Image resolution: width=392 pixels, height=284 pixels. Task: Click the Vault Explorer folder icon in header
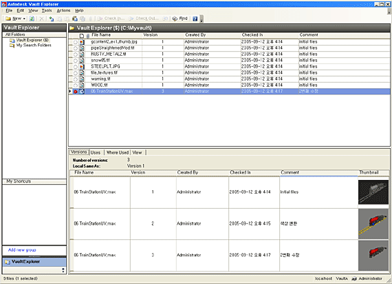(x=72, y=28)
